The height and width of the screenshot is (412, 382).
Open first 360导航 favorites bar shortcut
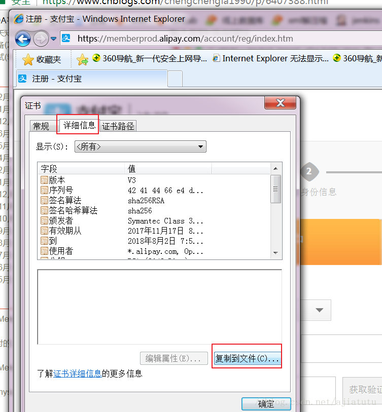tap(150, 58)
